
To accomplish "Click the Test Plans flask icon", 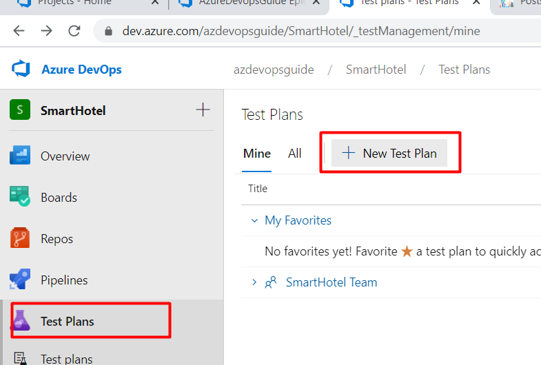I will [x=21, y=320].
